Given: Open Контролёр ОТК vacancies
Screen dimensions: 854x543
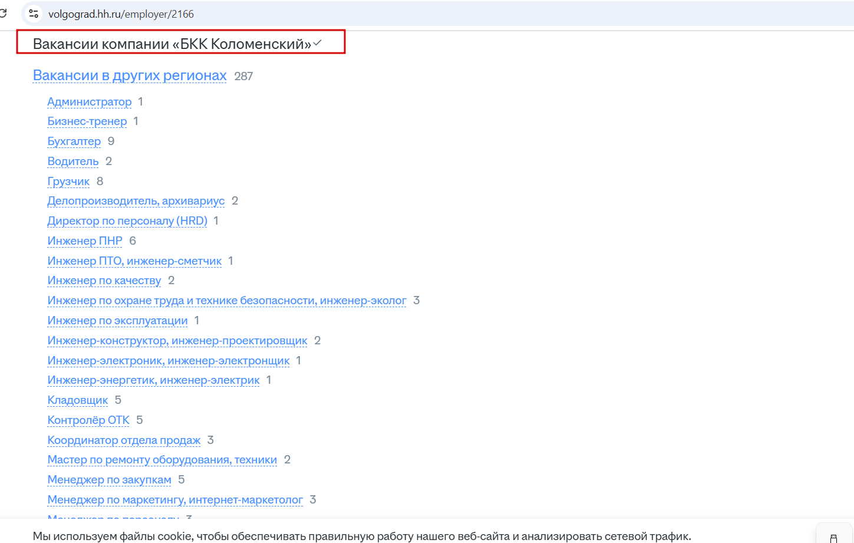Looking at the screenshot, I should [x=88, y=420].
